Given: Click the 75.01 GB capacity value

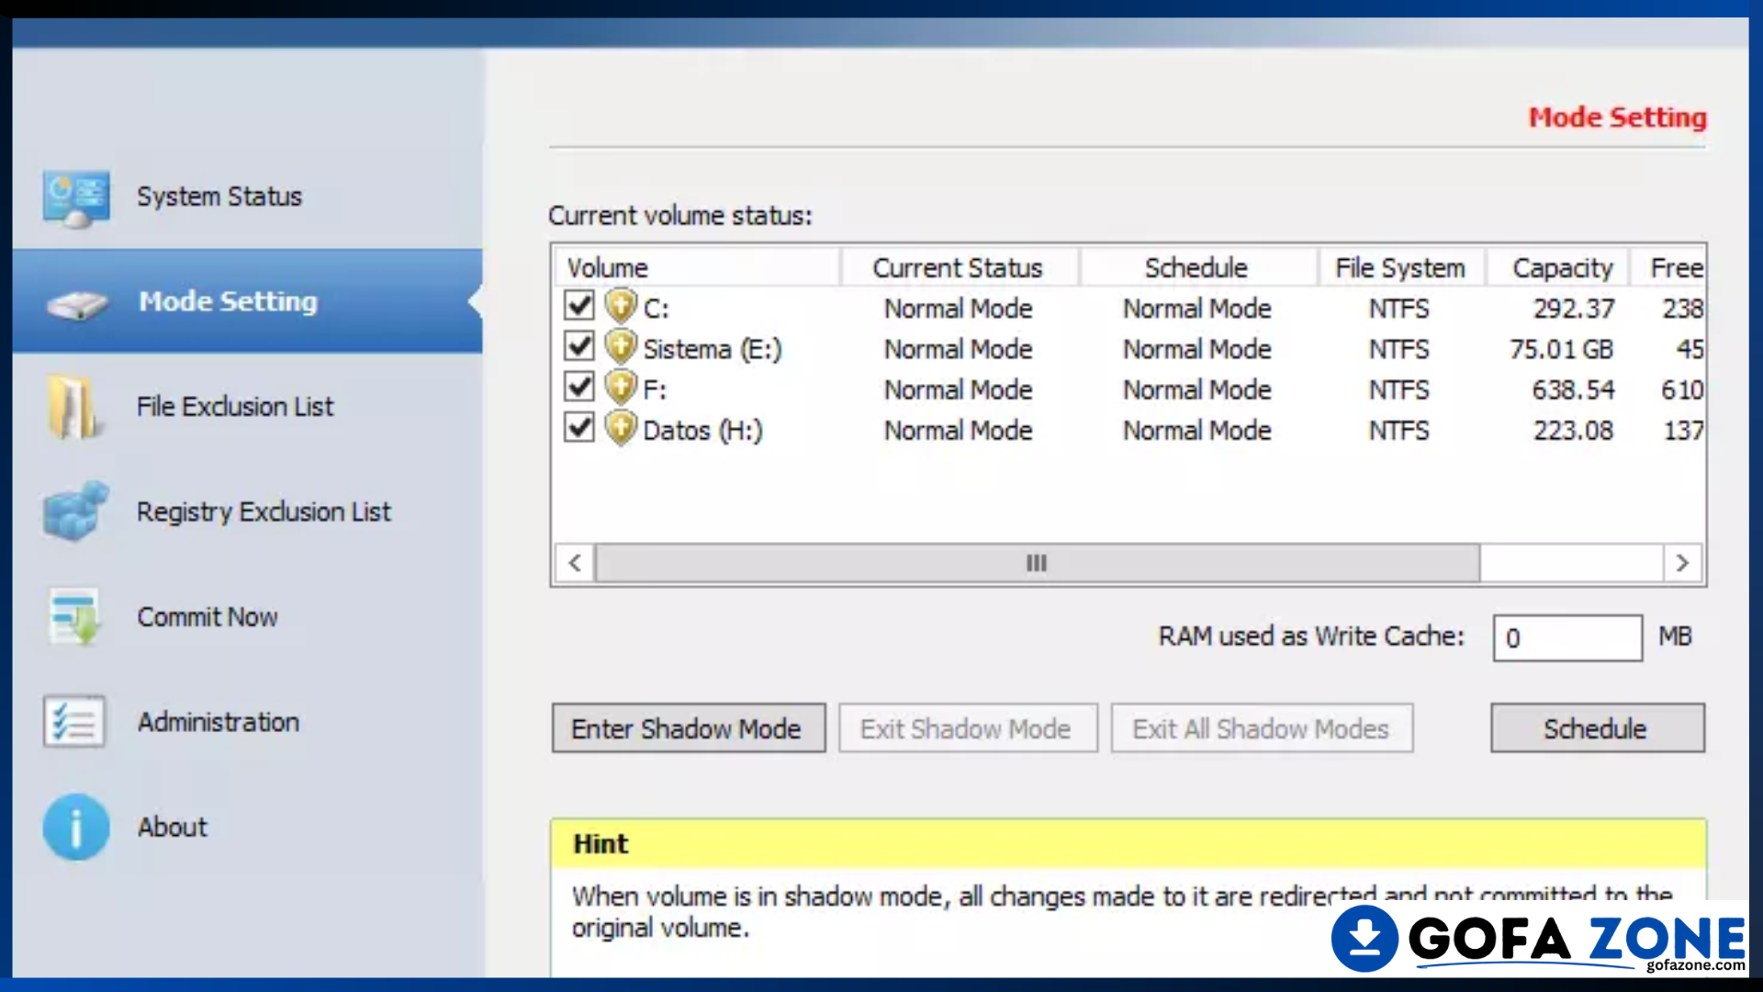Looking at the screenshot, I should point(1561,349).
